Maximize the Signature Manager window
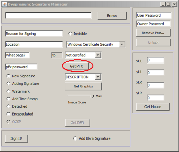This screenshot has height=152, width=179. tap(168, 4)
